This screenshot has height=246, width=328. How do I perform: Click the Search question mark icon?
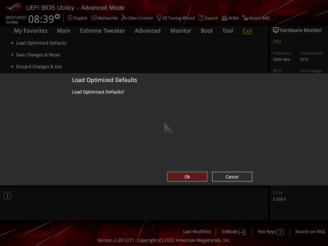point(201,18)
